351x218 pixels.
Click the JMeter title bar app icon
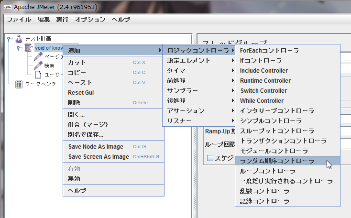click(x=7, y=7)
